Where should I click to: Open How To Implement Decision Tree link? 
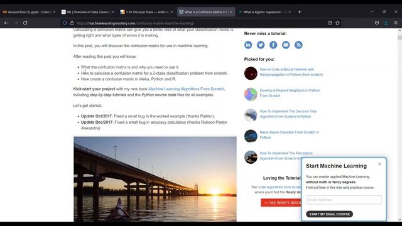288,114
